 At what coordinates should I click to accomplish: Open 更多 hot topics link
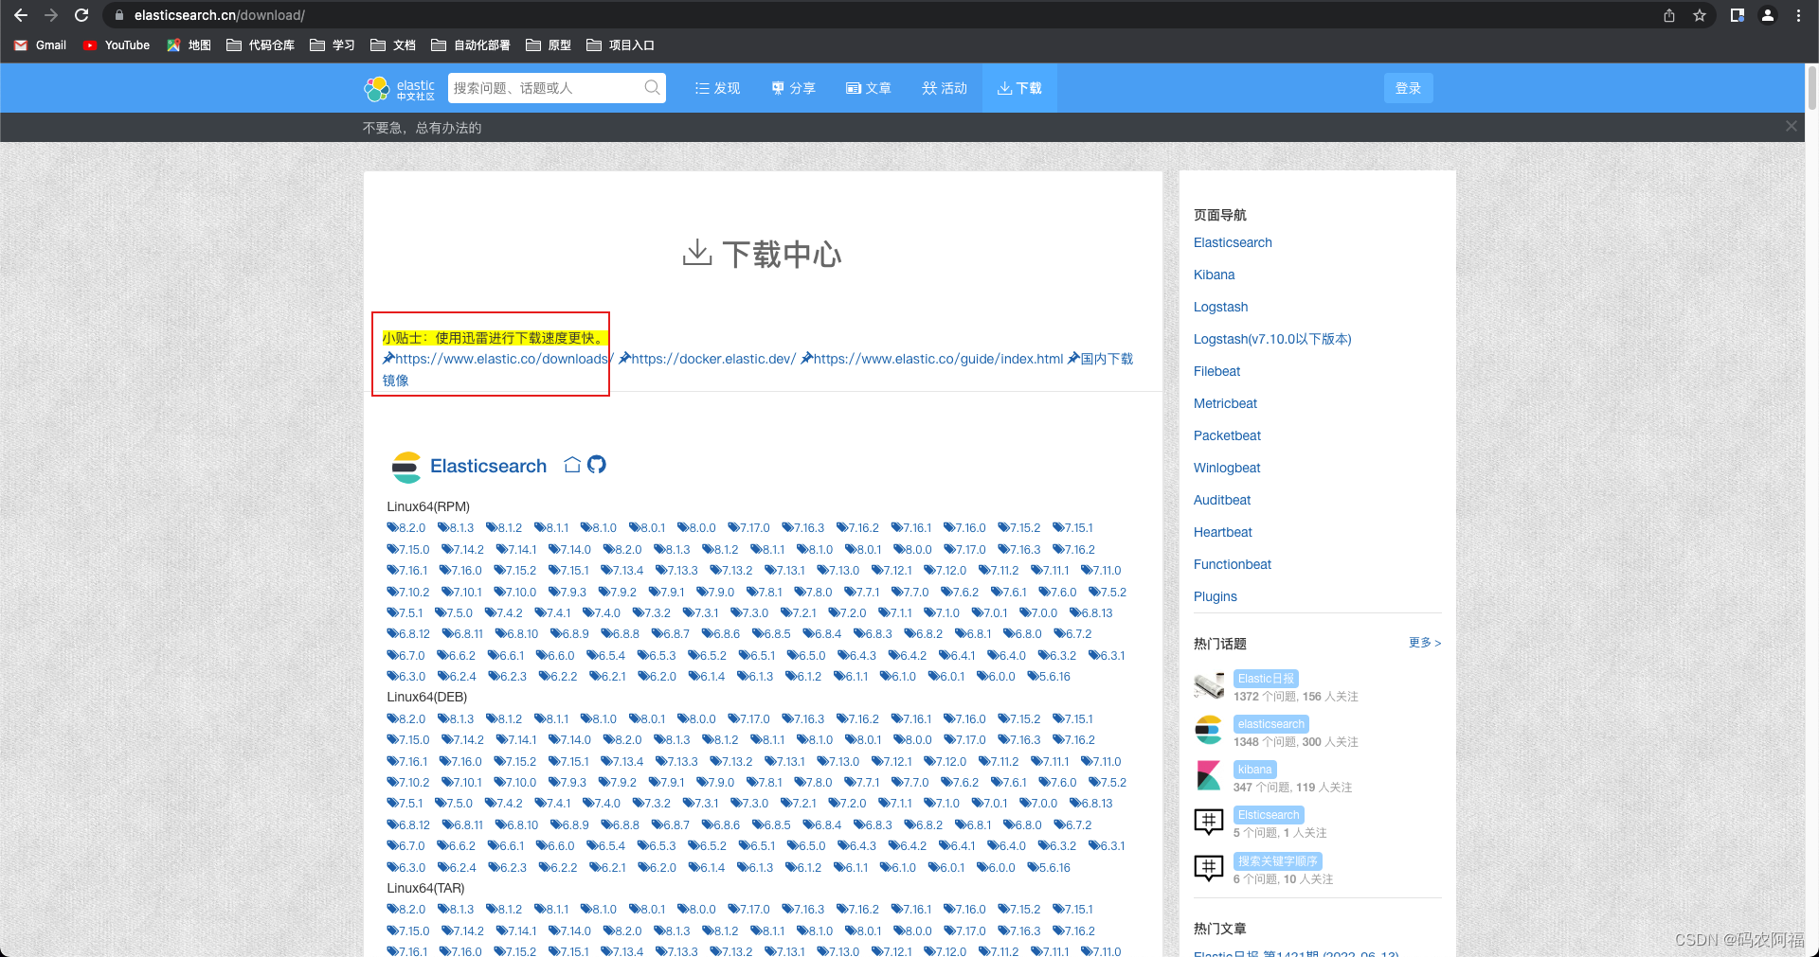(x=1425, y=643)
